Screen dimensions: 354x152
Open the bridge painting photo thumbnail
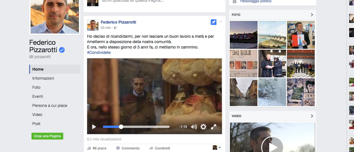pyautogui.click(x=272, y=35)
